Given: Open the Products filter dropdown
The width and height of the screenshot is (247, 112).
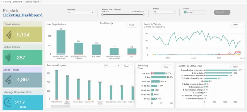Looking at the screenshot, I should click(80, 13).
